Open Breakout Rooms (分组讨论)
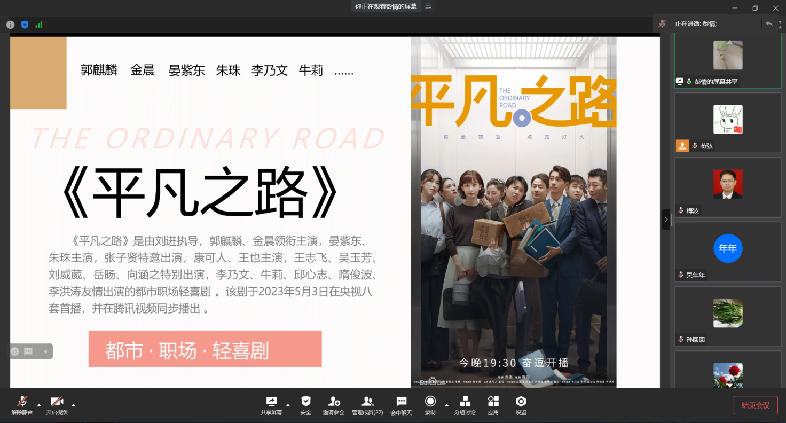The width and height of the screenshot is (786, 423). tap(465, 405)
